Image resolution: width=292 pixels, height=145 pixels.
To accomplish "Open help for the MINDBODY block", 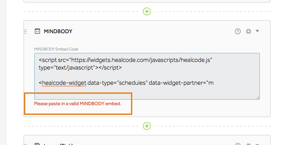I will pyautogui.click(x=238, y=31).
